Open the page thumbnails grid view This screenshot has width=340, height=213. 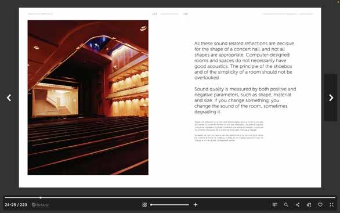[x=144, y=204]
